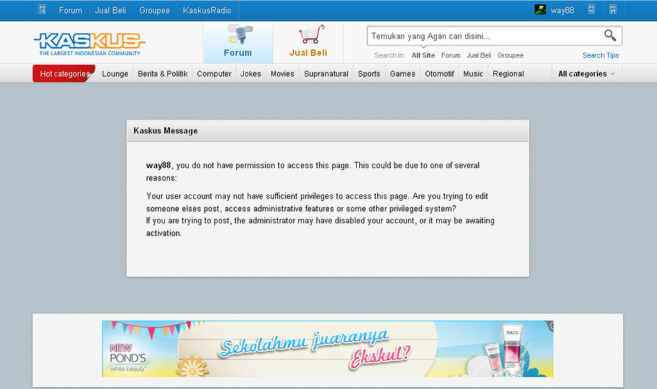Switch to the large Forum tab label
This screenshot has width=657, height=389.
click(237, 53)
